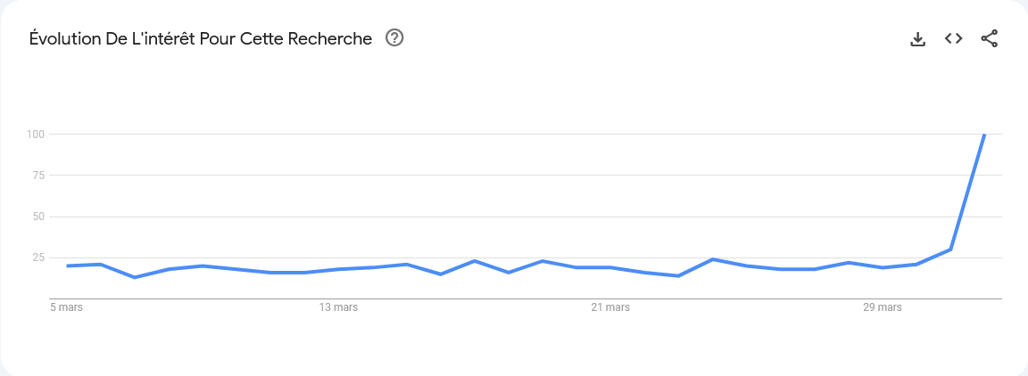Click the first data point of the blue line

(x=67, y=266)
